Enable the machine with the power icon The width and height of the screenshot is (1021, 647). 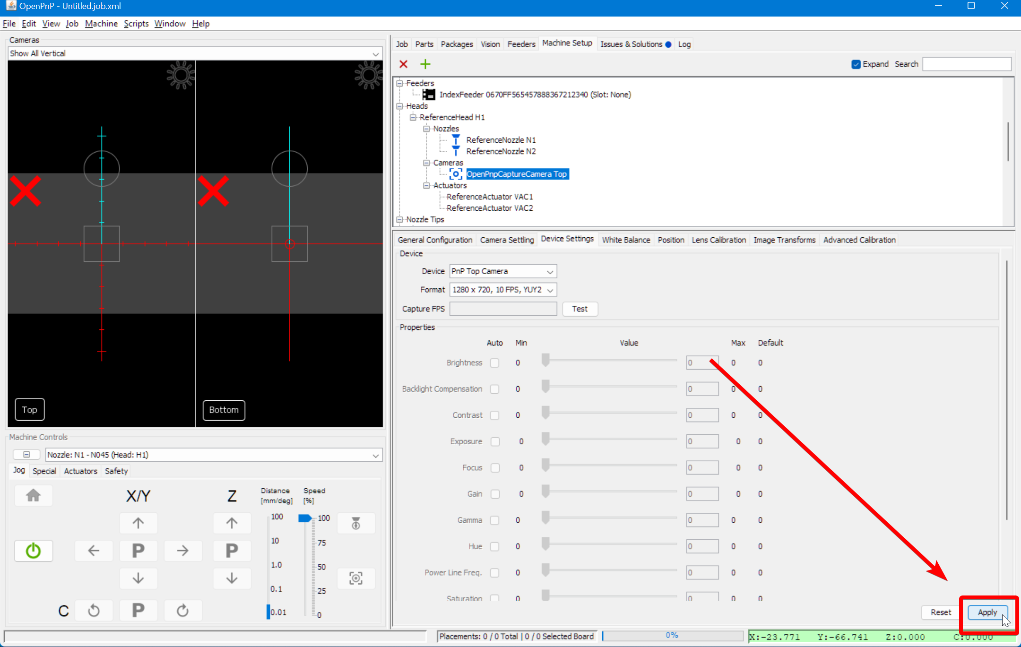33,551
